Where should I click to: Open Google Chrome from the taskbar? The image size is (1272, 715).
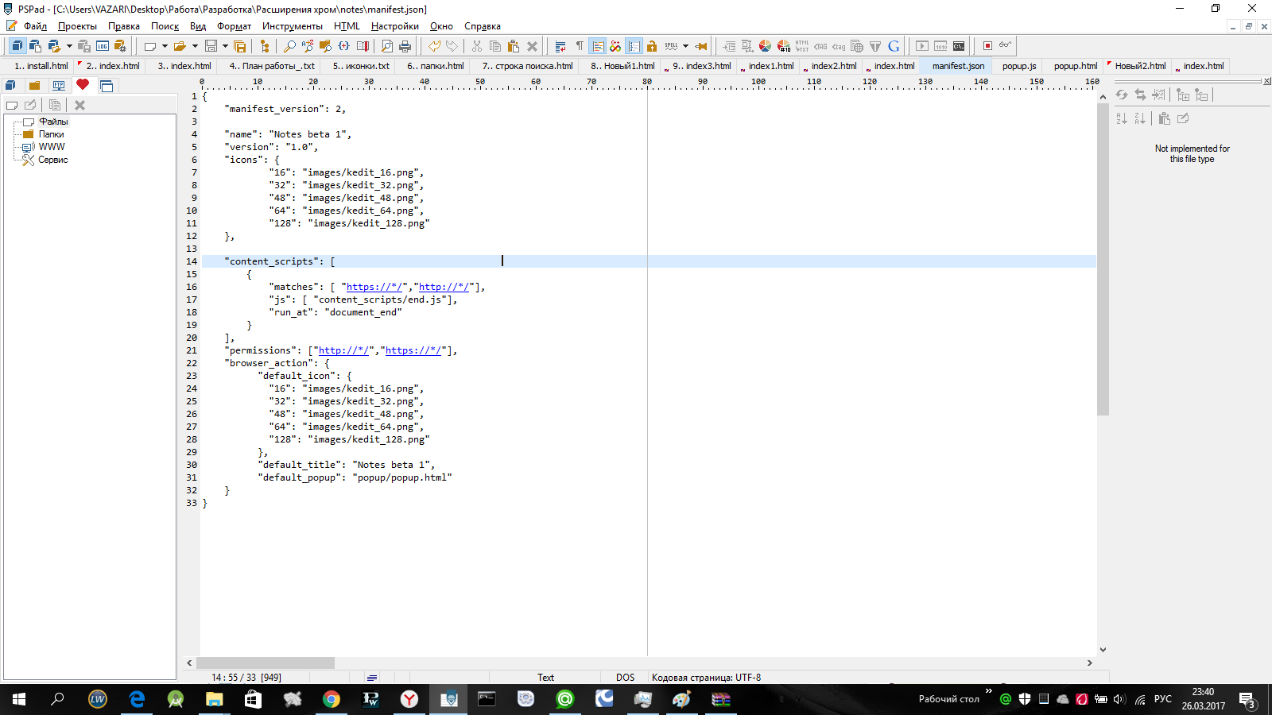[332, 699]
